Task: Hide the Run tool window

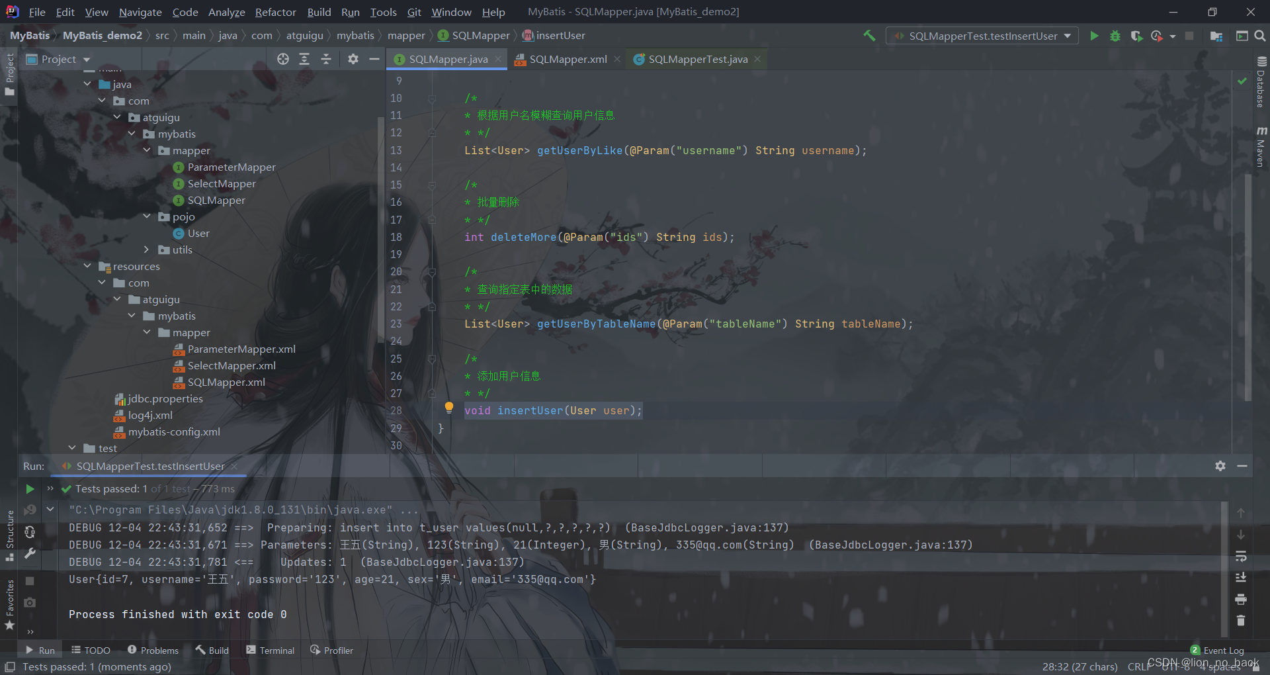Action: pos(1242,466)
